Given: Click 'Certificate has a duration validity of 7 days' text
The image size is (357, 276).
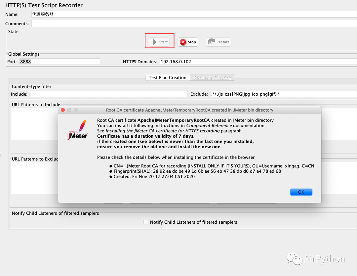Looking at the screenshot, I should click(146, 136).
